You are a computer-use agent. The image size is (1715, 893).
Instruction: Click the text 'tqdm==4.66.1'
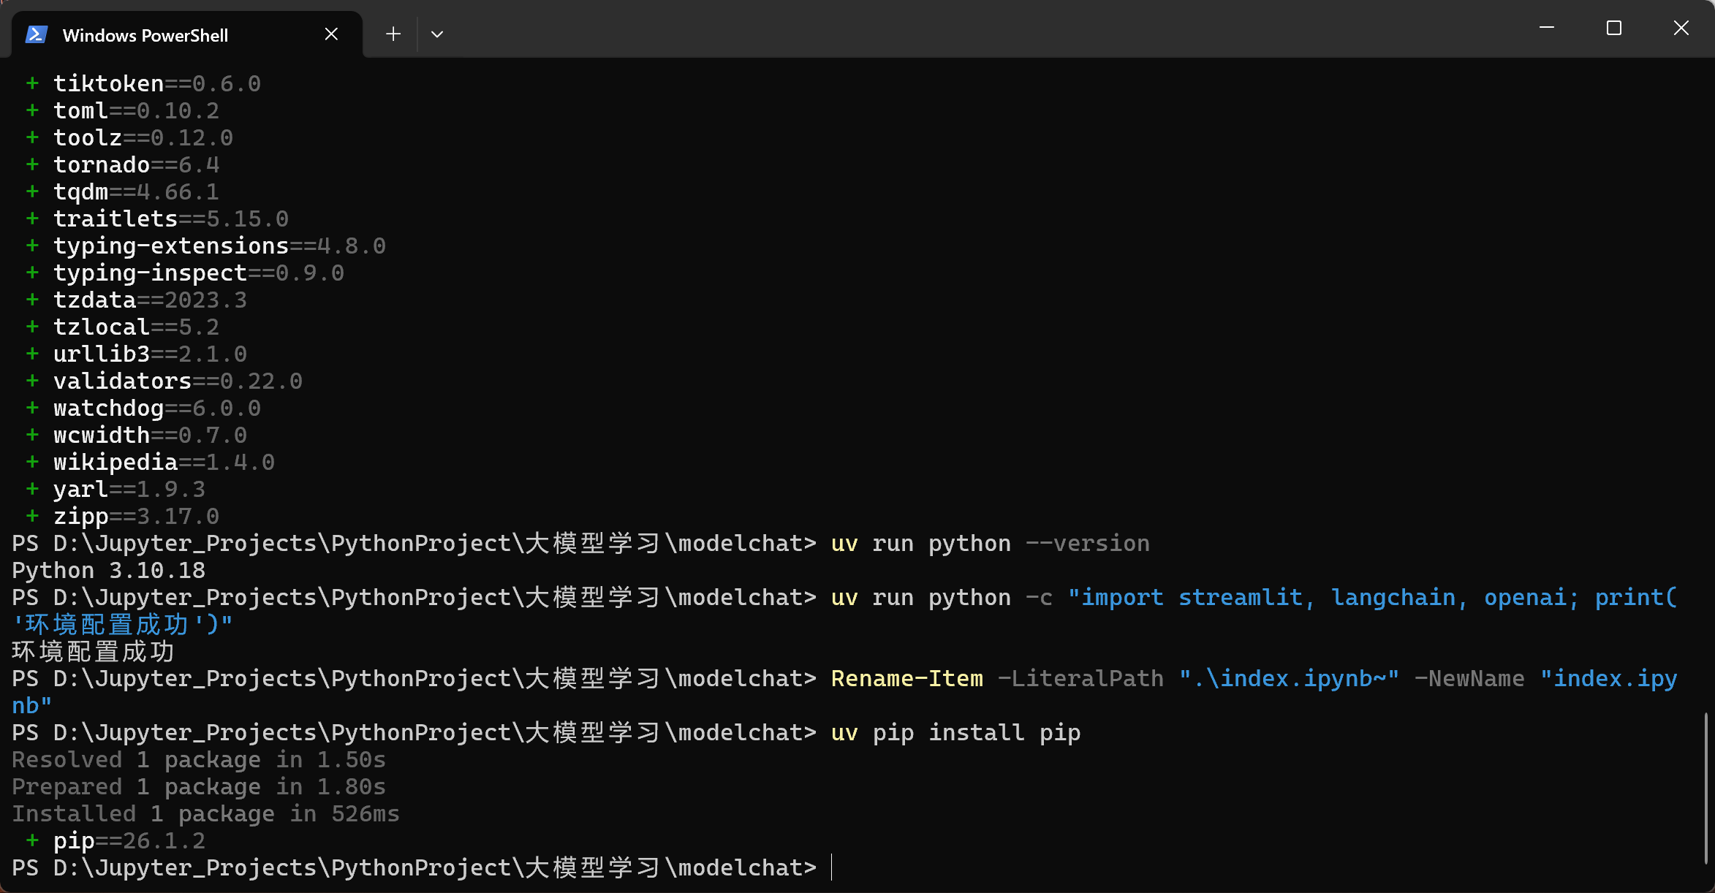pos(136,191)
